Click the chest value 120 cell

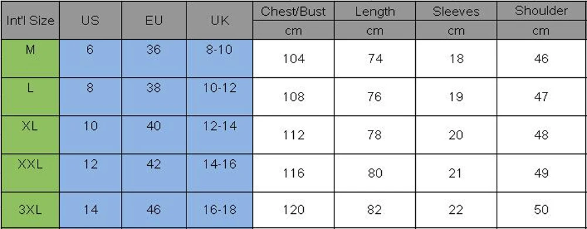click(x=293, y=210)
